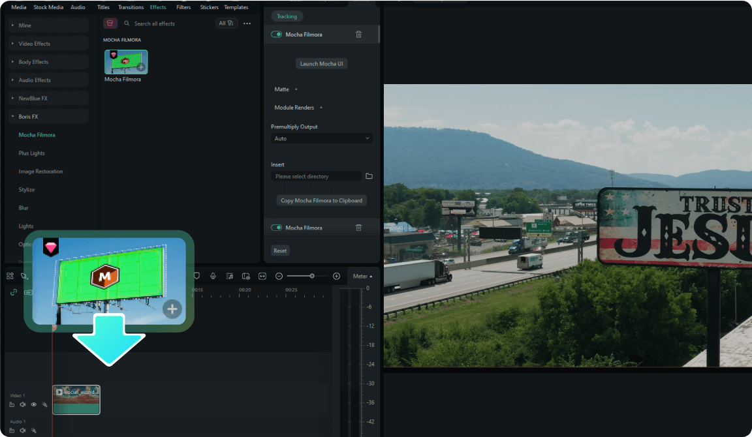Image resolution: width=752 pixels, height=437 pixels.
Task: Open the All effects filter dropdown
Action: click(227, 23)
